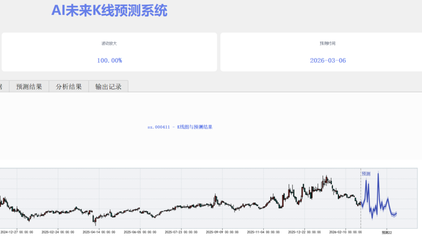Click the 2026-03-06 prediction date value
This screenshot has width=422, height=241.
(328, 61)
